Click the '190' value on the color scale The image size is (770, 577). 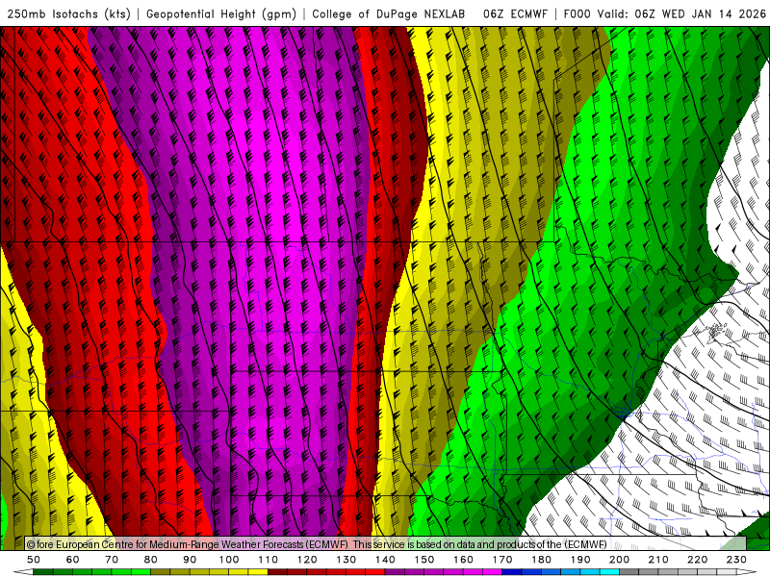coord(580,560)
